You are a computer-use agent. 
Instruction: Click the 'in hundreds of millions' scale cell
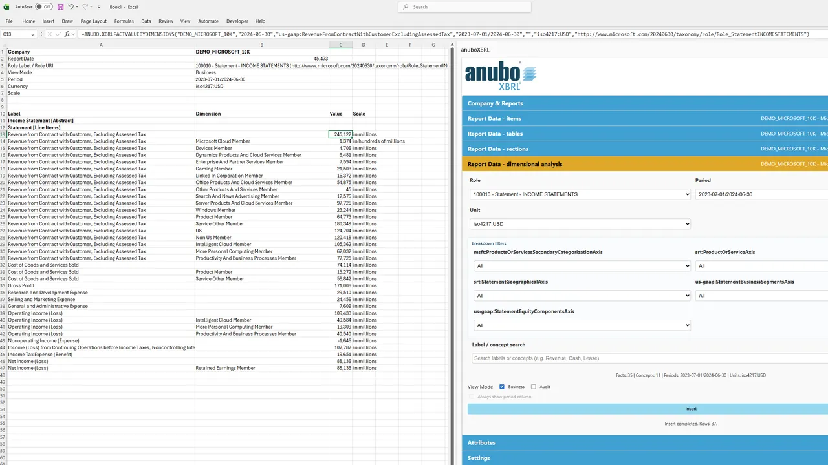[x=379, y=141]
